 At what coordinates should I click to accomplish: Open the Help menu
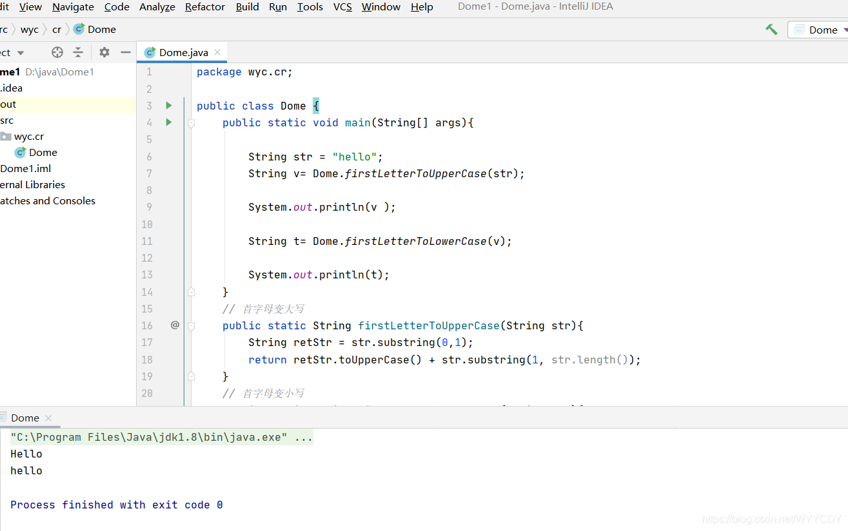[422, 7]
